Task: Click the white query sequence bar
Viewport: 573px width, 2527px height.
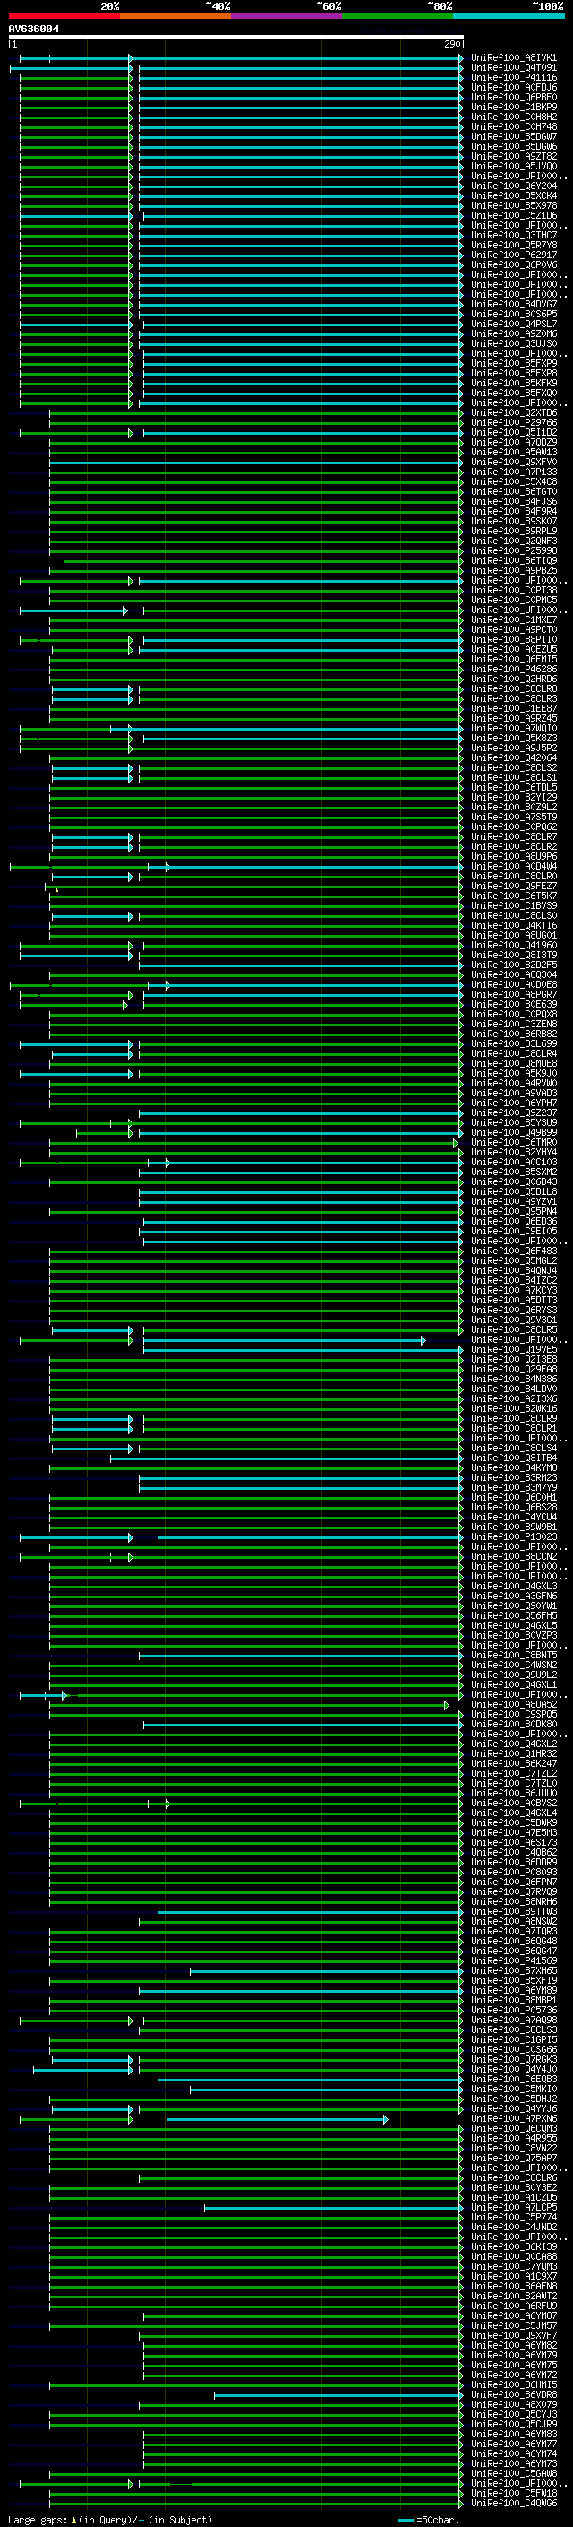Action: (236, 38)
